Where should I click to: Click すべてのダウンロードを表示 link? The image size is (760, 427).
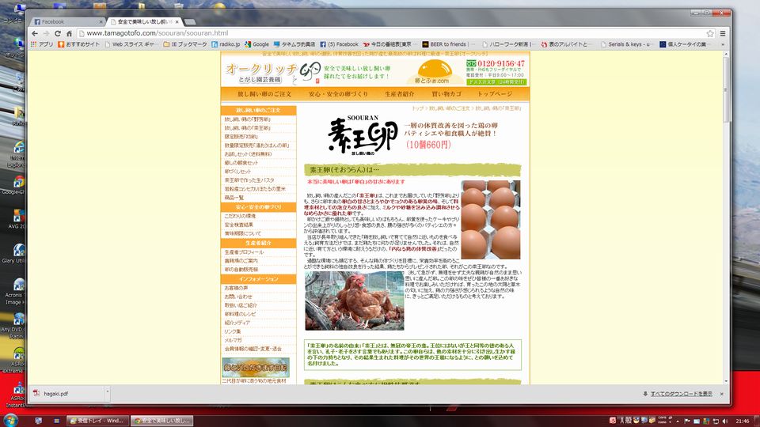pos(681,394)
